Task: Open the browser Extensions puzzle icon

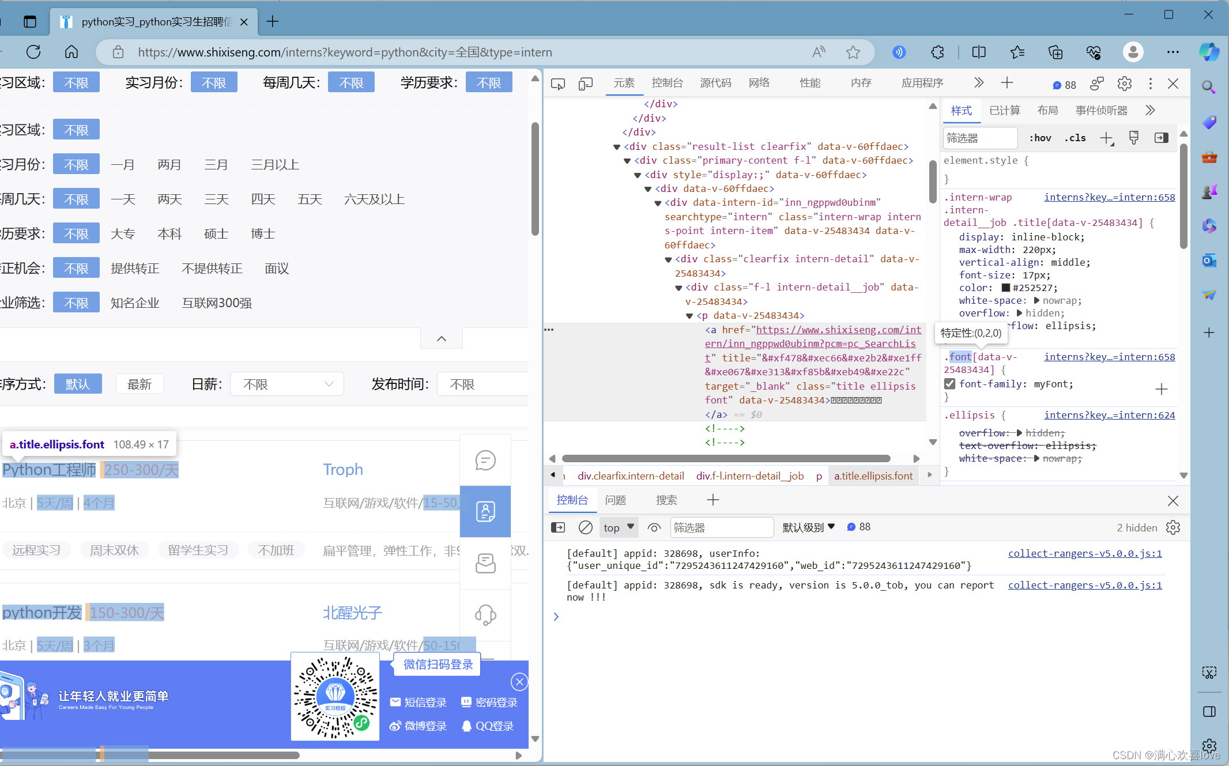Action: pyautogui.click(x=937, y=52)
